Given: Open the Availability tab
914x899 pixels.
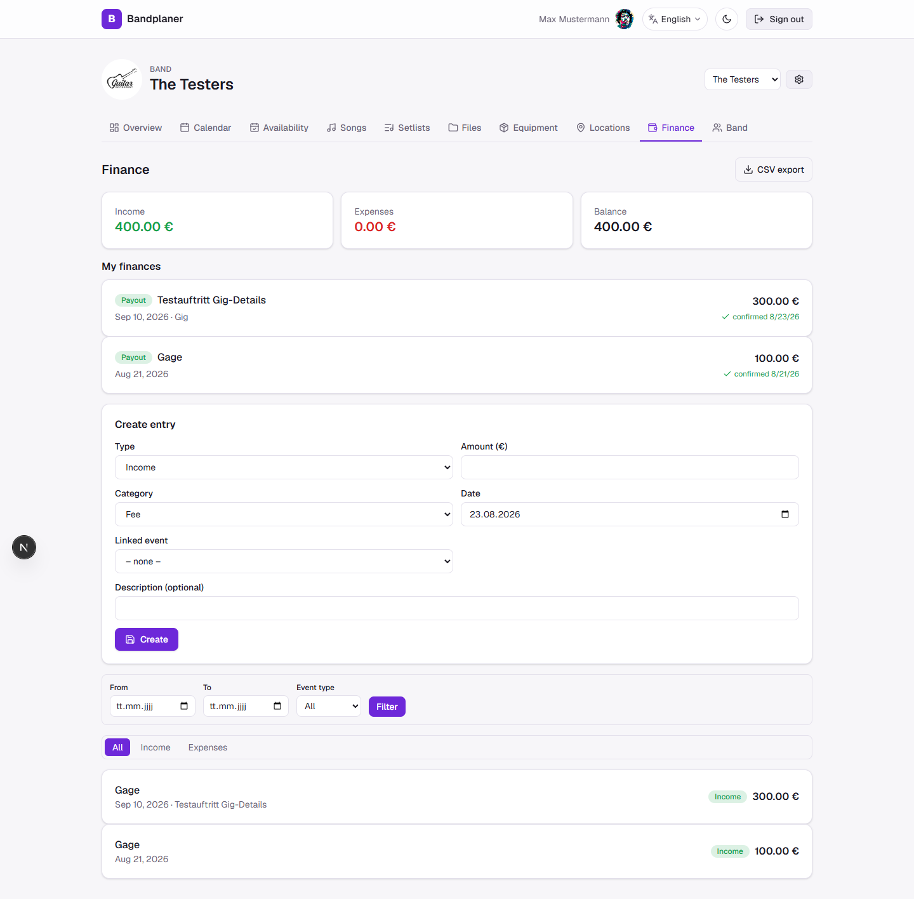Looking at the screenshot, I should coord(279,128).
